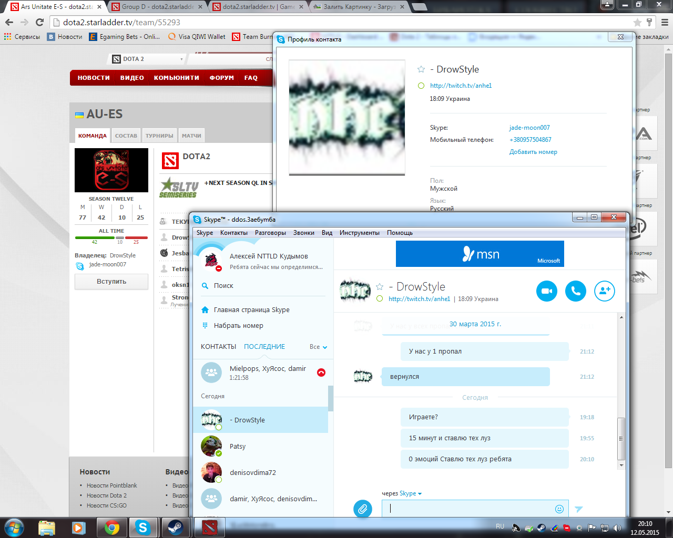Open the Контакты menu
673x538 pixels.
tap(234, 233)
